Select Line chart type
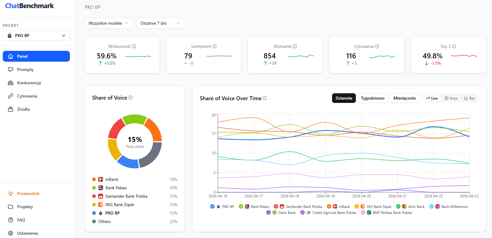Viewport: 492px width, 238px height. (432, 98)
